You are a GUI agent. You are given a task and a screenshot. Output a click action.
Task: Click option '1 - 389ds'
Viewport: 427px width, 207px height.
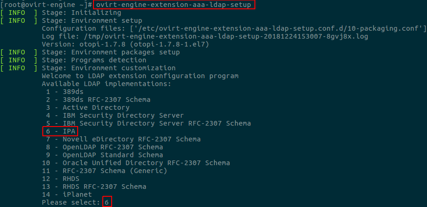[x=65, y=92]
